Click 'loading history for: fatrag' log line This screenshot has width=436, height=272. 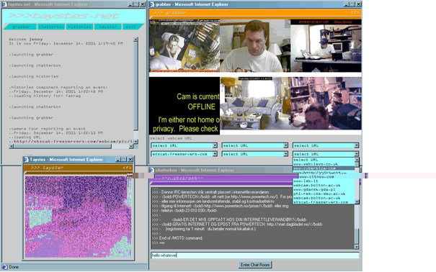(46, 96)
